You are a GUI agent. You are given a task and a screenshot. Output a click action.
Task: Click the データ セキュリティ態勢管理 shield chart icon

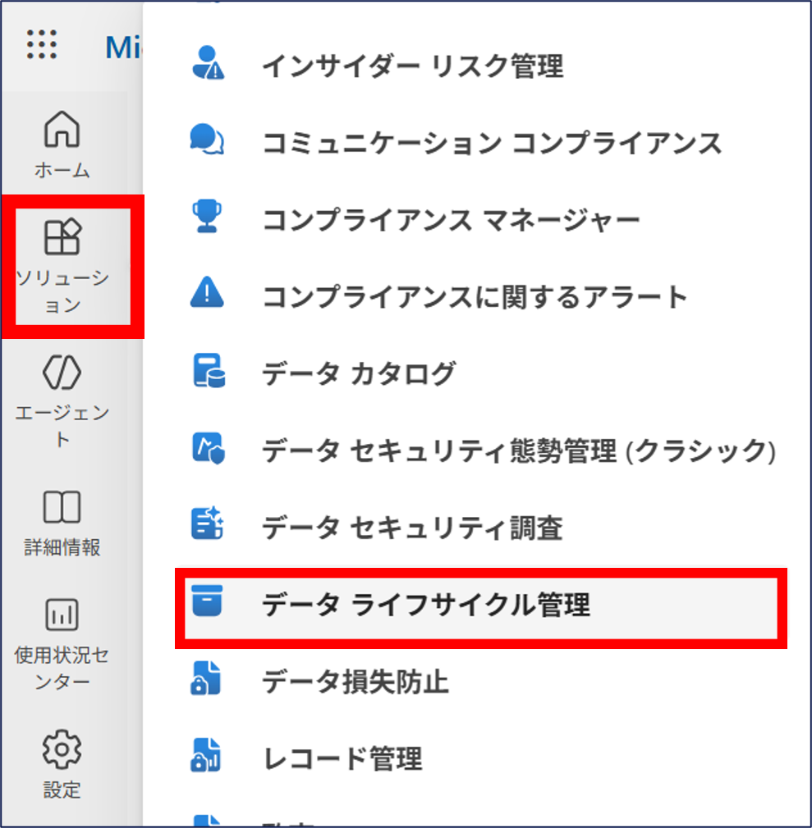pyautogui.click(x=209, y=448)
